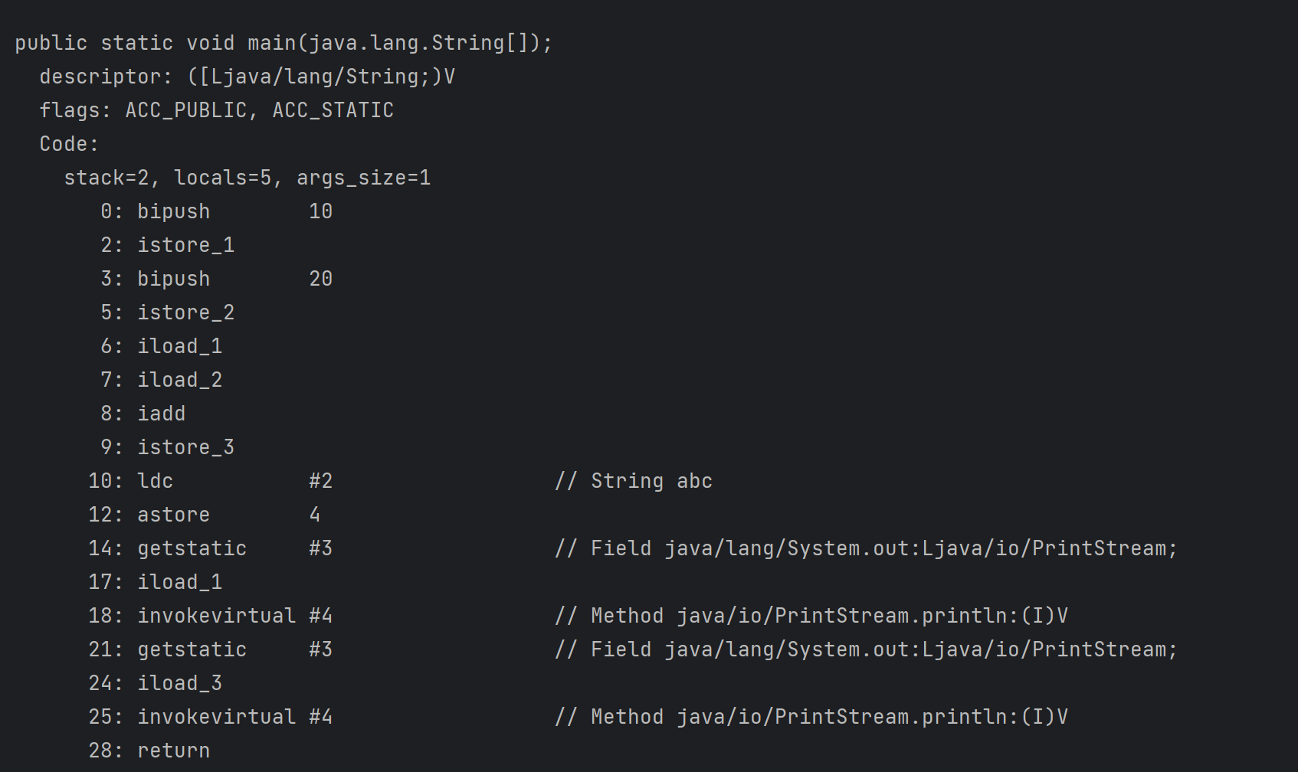1298x772 pixels.
Task: Click the ACC_STATIC flag text
Action: 333,110
